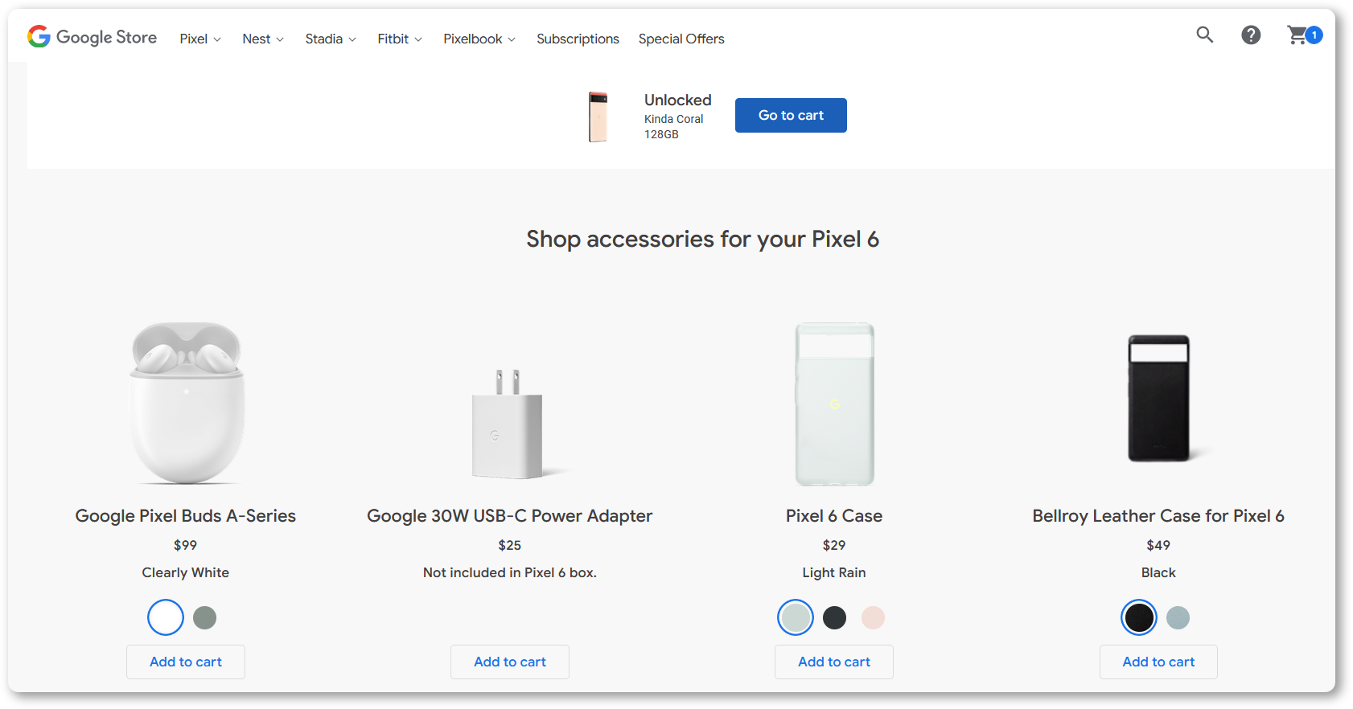
Task: Click the 'Unlocked' heading text
Action: [678, 100]
